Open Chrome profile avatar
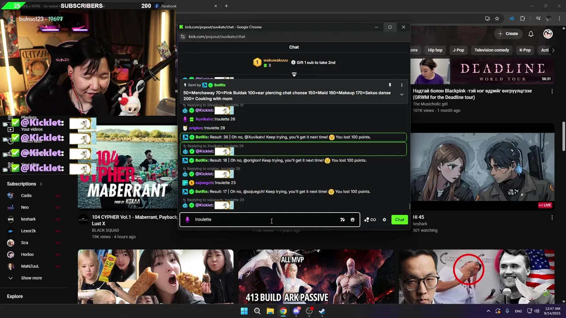 point(549,19)
